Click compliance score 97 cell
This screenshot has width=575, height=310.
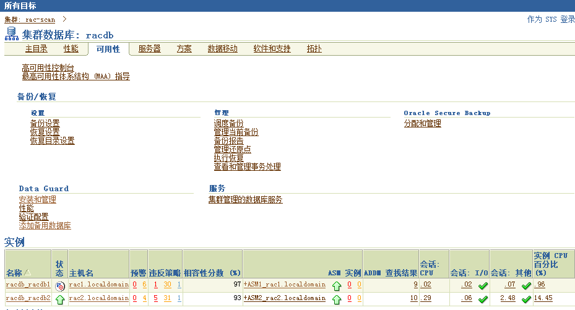point(213,285)
